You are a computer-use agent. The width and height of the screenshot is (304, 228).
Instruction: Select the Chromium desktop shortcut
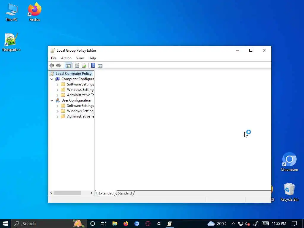click(289, 162)
